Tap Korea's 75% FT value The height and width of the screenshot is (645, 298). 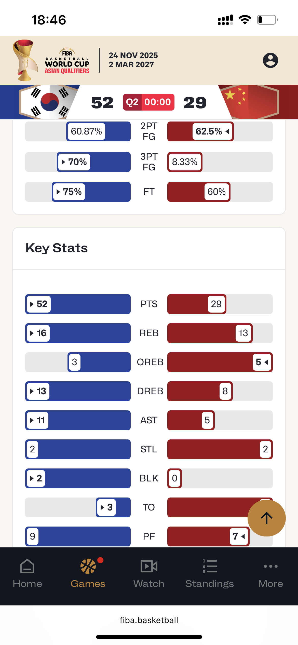[x=69, y=192]
